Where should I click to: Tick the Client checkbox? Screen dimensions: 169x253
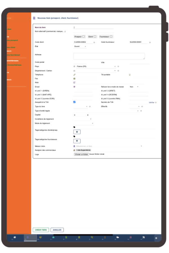95,37
